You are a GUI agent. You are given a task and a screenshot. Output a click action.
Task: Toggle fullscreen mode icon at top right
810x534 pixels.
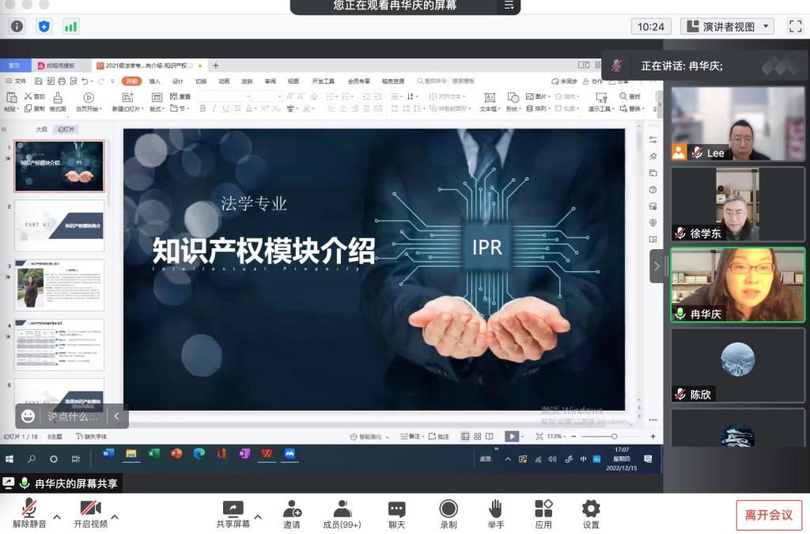[x=795, y=26]
